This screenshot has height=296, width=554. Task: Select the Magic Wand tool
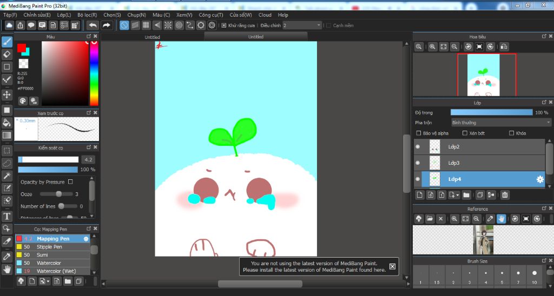click(6, 176)
